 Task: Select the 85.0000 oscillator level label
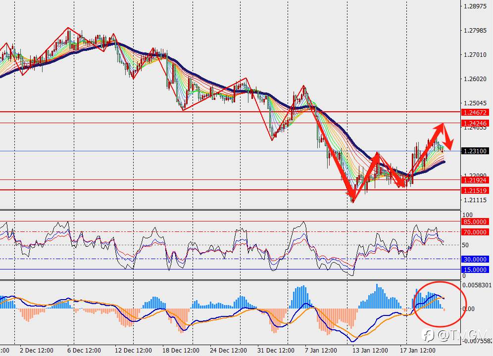coord(475,222)
